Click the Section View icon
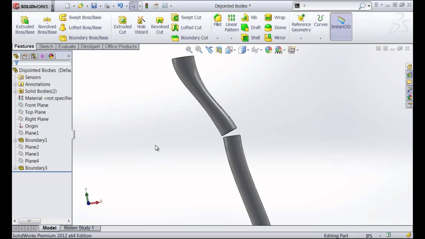This screenshot has height=239, width=425. (219, 50)
